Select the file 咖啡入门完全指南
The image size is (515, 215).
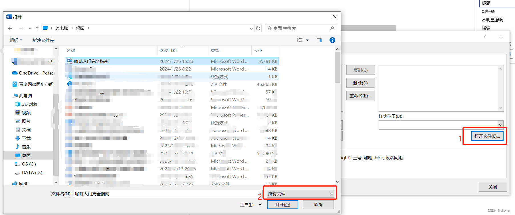[172, 61]
